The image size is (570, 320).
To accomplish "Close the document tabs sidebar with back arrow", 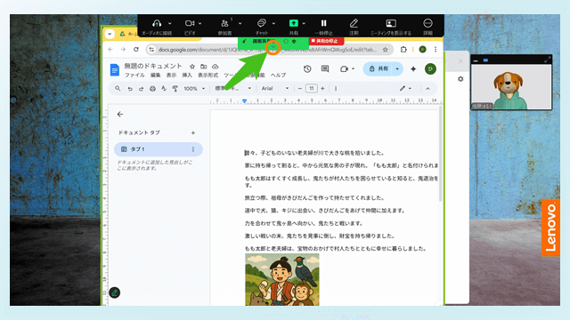I will click(x=120, y=115).
